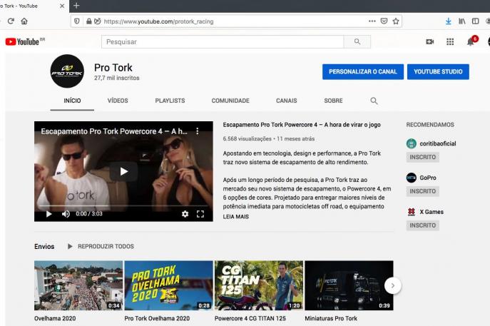Open notifications bell icon
Image resolution: width=490 pixels, height=326 pixels.
471,41
